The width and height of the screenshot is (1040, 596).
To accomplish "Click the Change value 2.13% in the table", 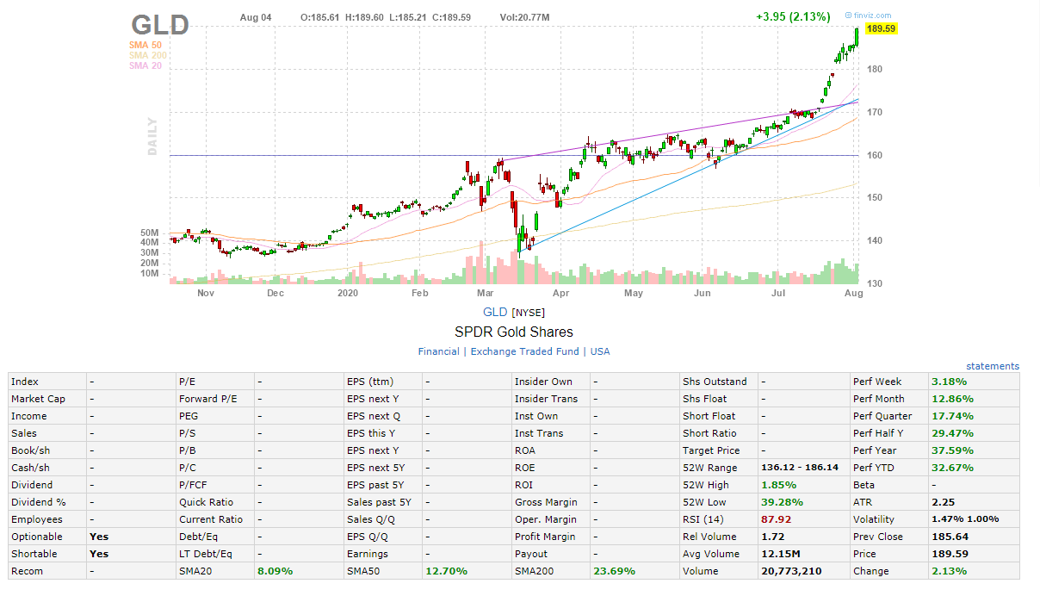I will pyautogui.click(x=949, y=571).
